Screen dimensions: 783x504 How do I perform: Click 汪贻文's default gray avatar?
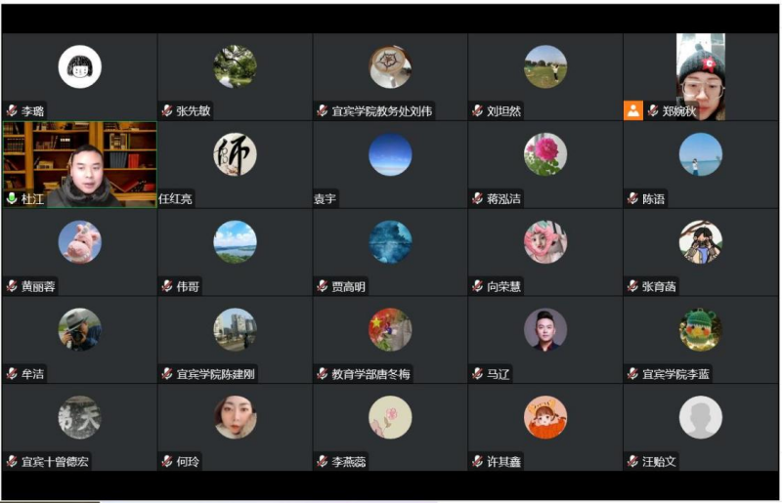pos(701,417)
